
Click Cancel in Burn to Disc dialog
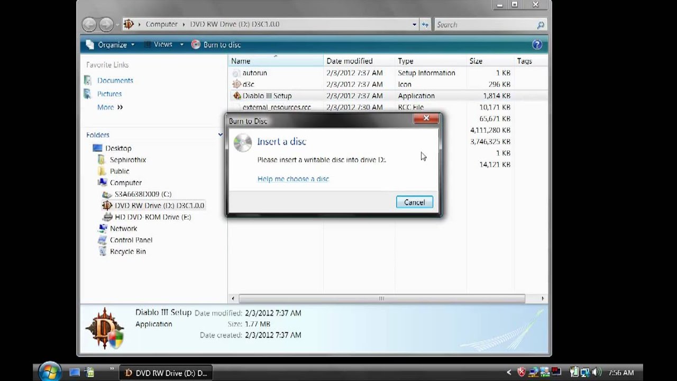[414, 202]
